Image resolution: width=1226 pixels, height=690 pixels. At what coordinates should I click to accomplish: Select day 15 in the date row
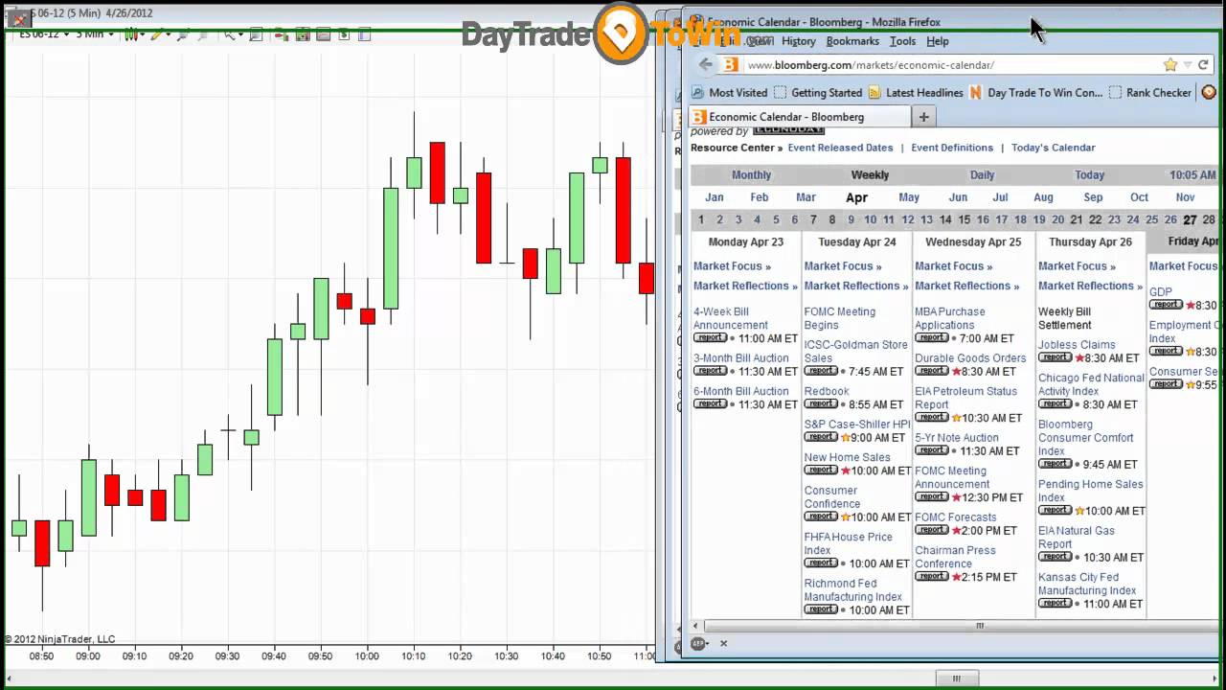965,219
